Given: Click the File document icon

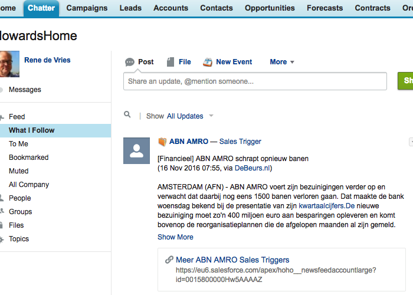Looking at the screenshot, I should (x=171, y=62).
